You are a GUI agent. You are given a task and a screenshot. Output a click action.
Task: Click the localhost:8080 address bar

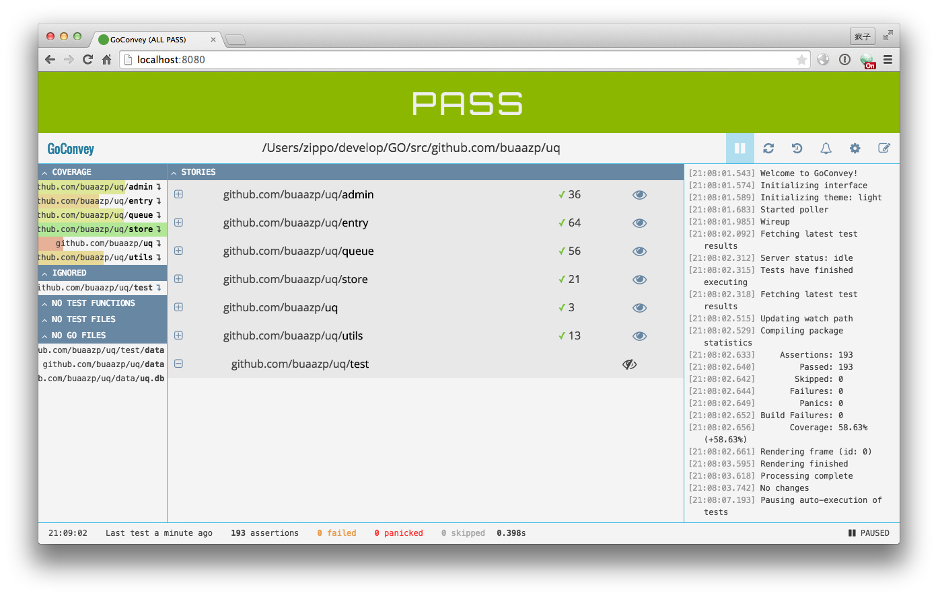[x=464, y=60]
